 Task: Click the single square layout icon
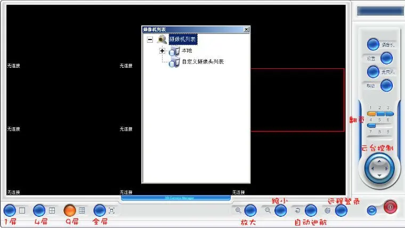[22, 211]
